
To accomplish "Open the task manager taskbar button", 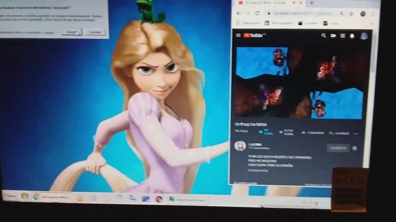I will click(187, 200).
